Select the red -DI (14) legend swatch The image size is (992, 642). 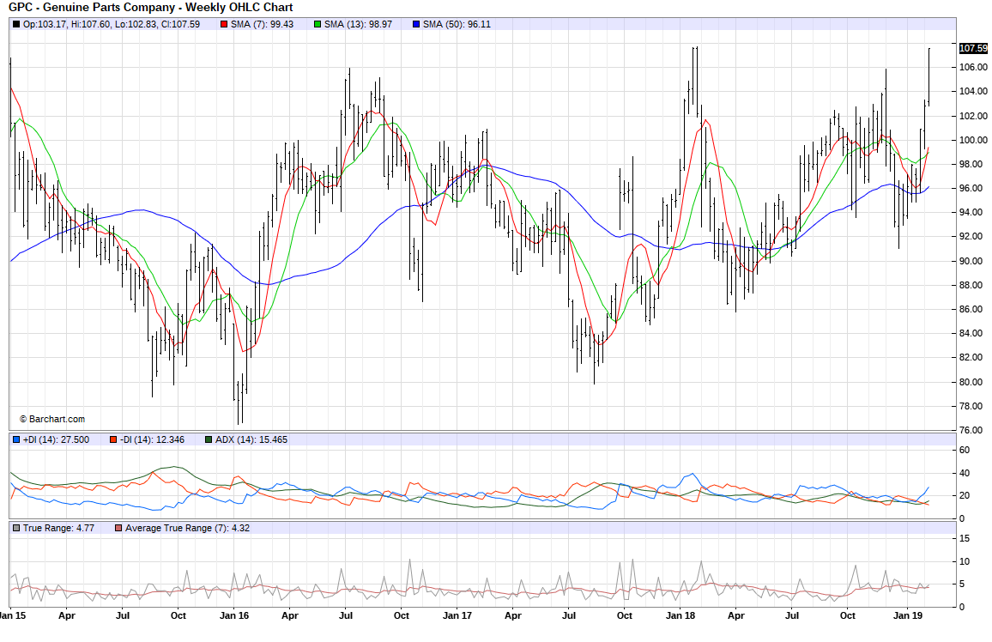pos(112,439)
